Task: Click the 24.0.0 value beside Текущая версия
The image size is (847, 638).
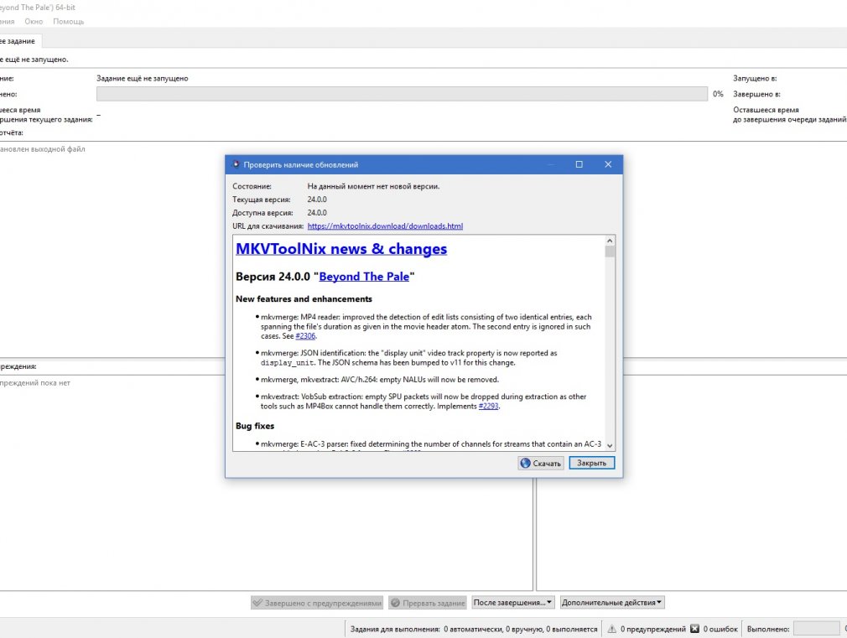Action: (317, 200)
